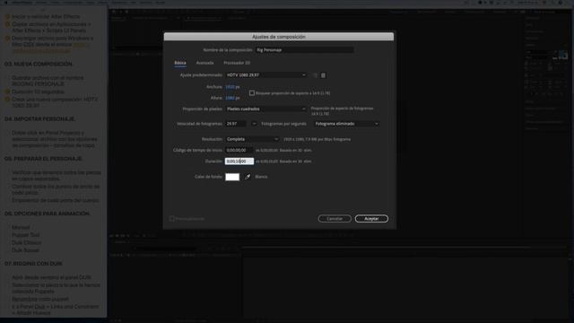
Task: Click 'Duración 10 segundos' line in notes
Action: pyautogui.click(x=38, y=92)
